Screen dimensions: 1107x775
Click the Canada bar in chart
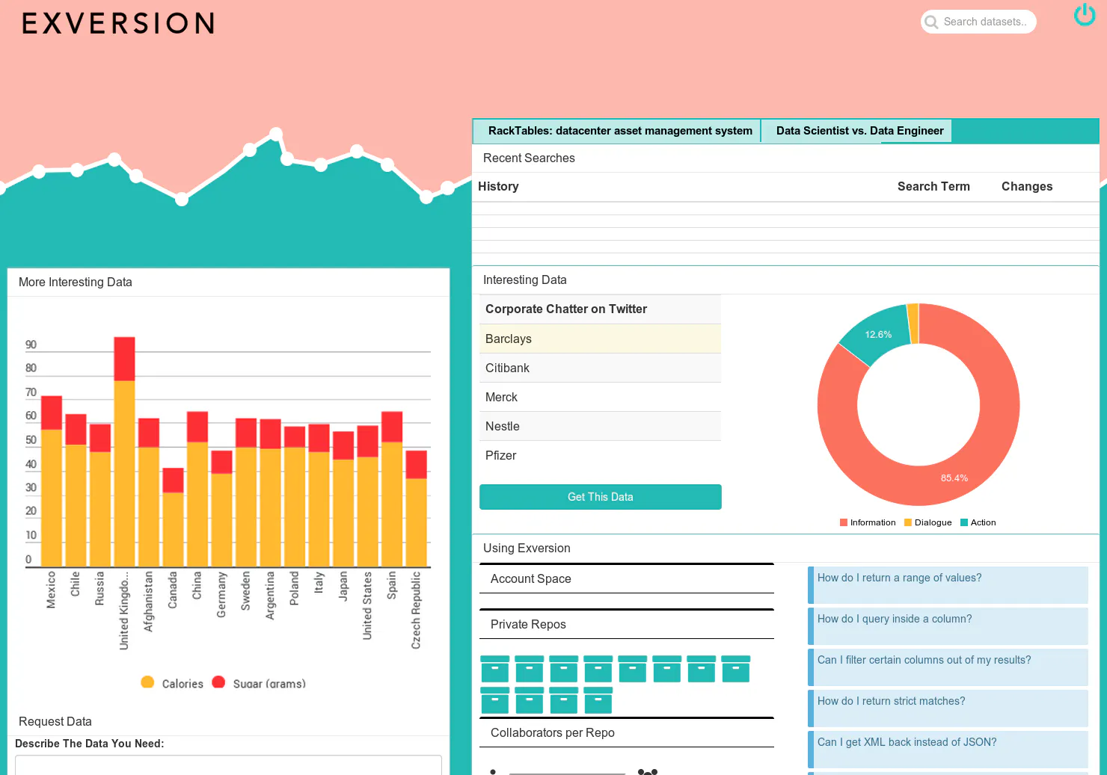coord(173,517)
